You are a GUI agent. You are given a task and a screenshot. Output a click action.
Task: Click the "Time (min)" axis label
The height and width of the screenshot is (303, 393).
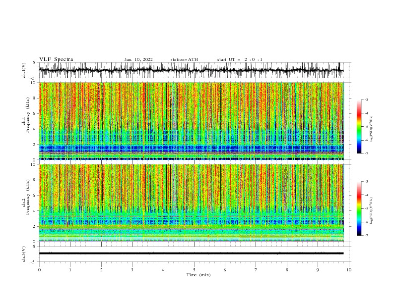click(x=198, y=275)
